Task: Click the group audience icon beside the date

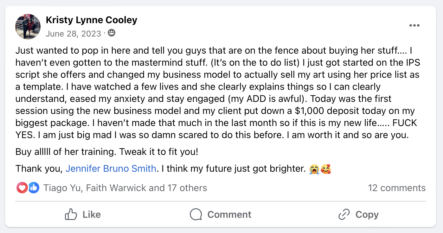Action: point(112,33)
